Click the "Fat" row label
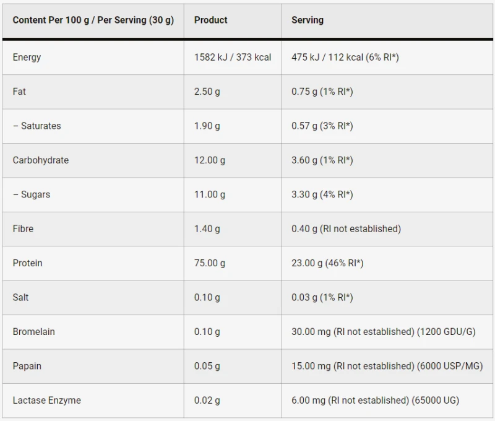The height and width of the screenshot is (421, 495). [x=19, y=92]
